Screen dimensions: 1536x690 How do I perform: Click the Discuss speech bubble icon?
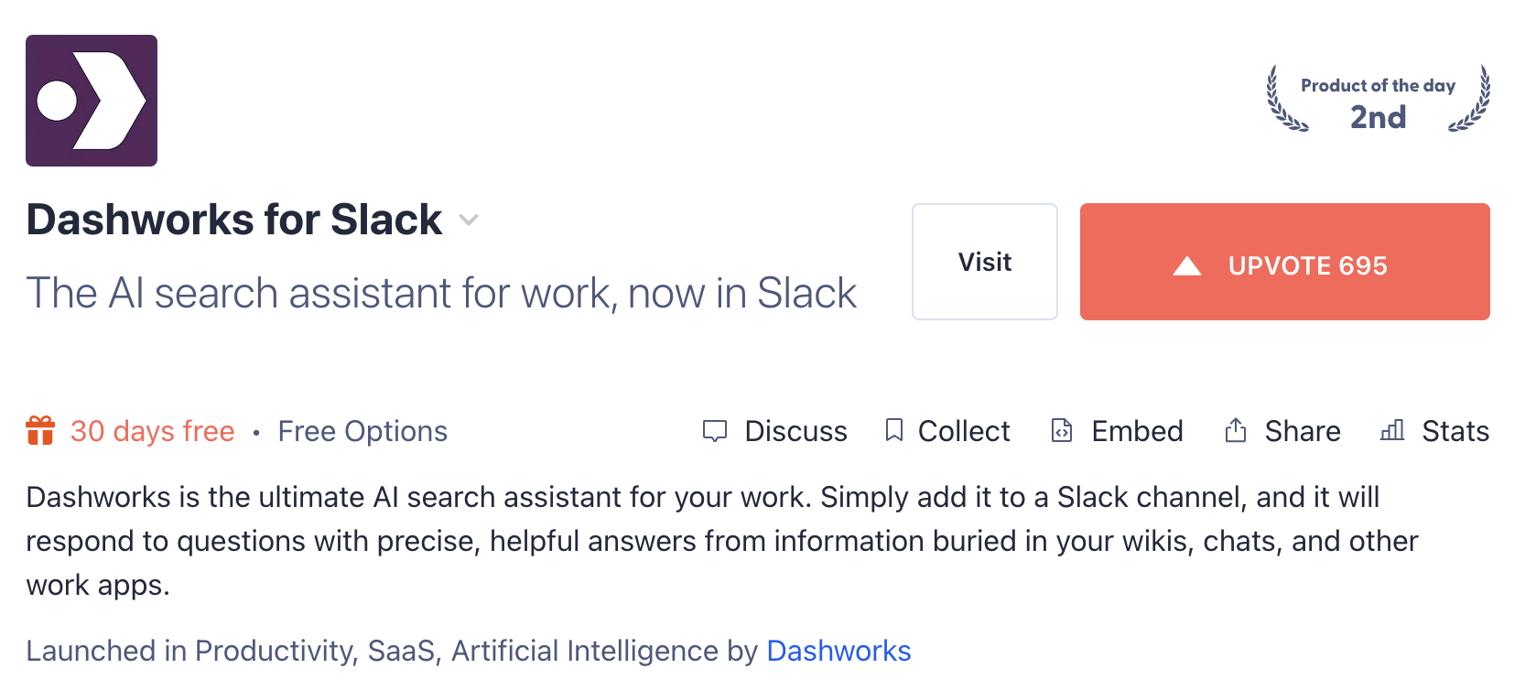pyautogui.click(x=715, y=431)
